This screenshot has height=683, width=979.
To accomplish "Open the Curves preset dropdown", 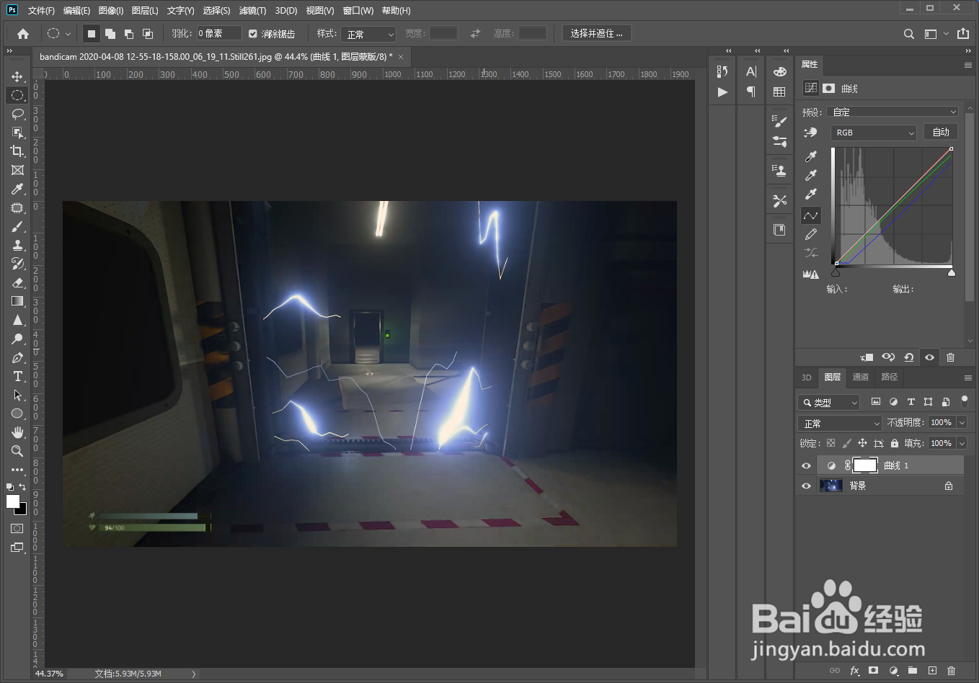I will click(x=892, y=112).
